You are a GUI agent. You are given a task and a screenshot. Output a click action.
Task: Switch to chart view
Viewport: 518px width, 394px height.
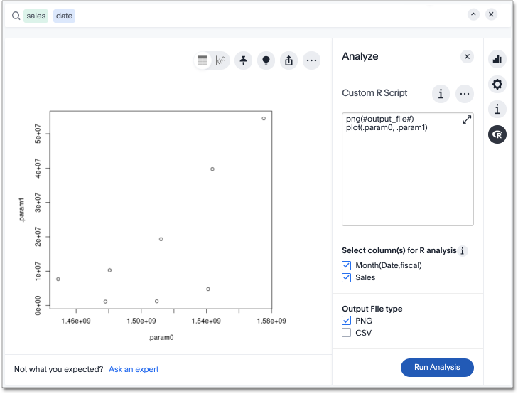(x=221, y=61)
